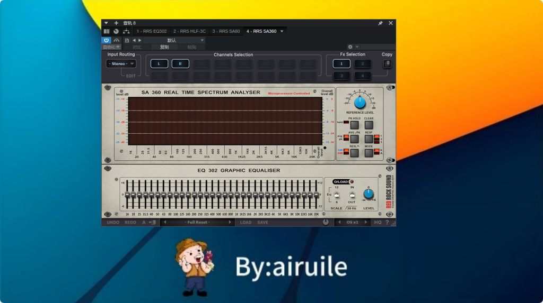Switch to the 3 - RRS SA60 tab
This screenshot has width=543, height=303.
click(x=226, y=31)
